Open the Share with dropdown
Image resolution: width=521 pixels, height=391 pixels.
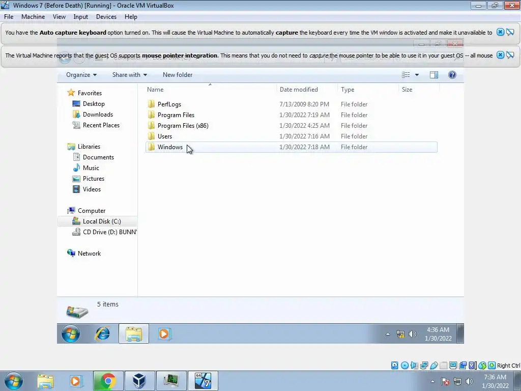(x=130, y=75)
